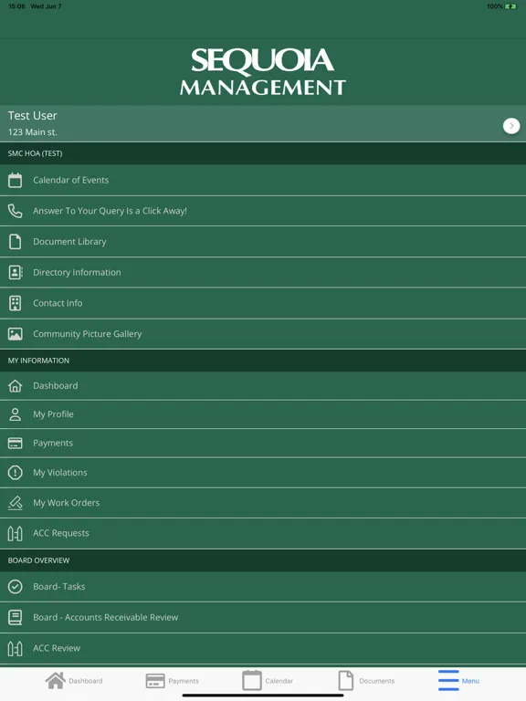
Task: Click the credit card icon beside Payments row
Action: [15, 443]
